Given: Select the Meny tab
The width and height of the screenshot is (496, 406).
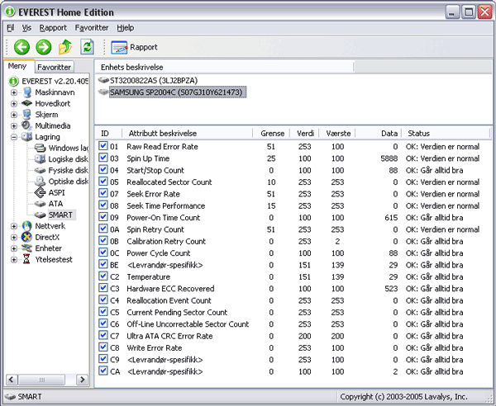Looking at the screenshot, I should [17, 66].
